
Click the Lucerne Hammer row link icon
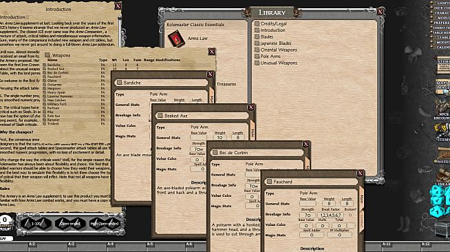(x=45, y=96)
